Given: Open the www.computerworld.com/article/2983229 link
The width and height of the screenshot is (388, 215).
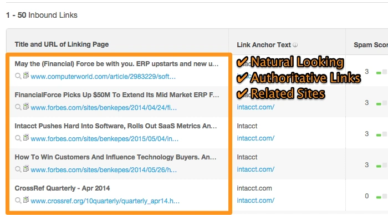Looking at the screenshot, I should 103,76.
